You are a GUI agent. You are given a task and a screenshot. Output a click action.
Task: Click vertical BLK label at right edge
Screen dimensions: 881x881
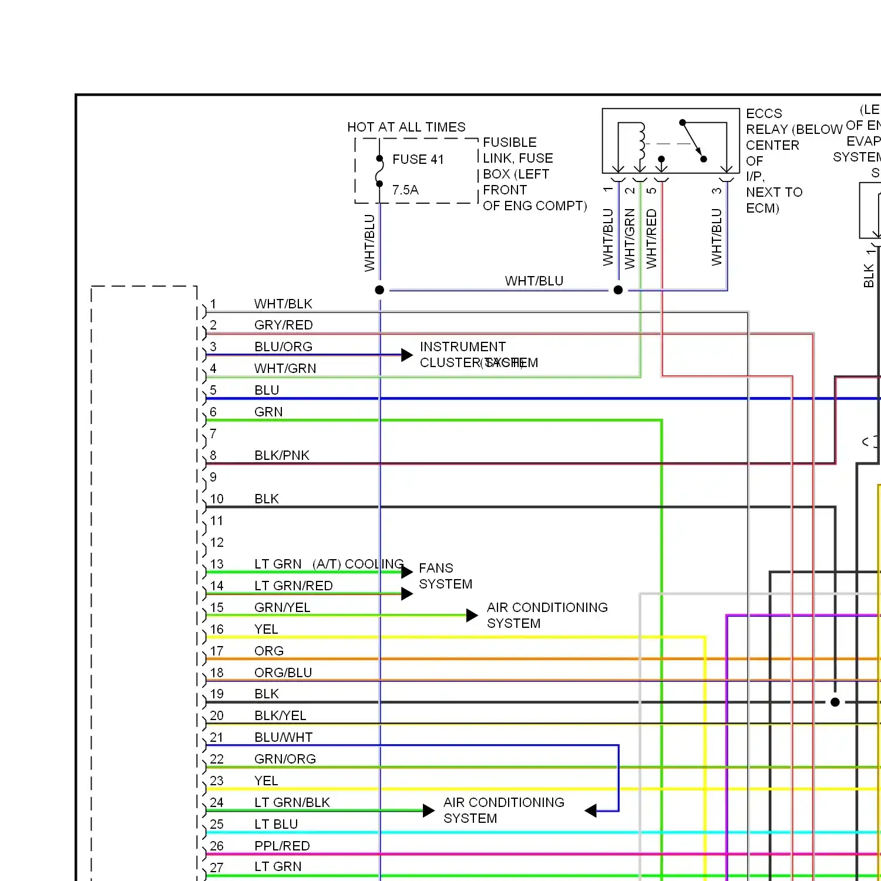(x=869, y=276)
